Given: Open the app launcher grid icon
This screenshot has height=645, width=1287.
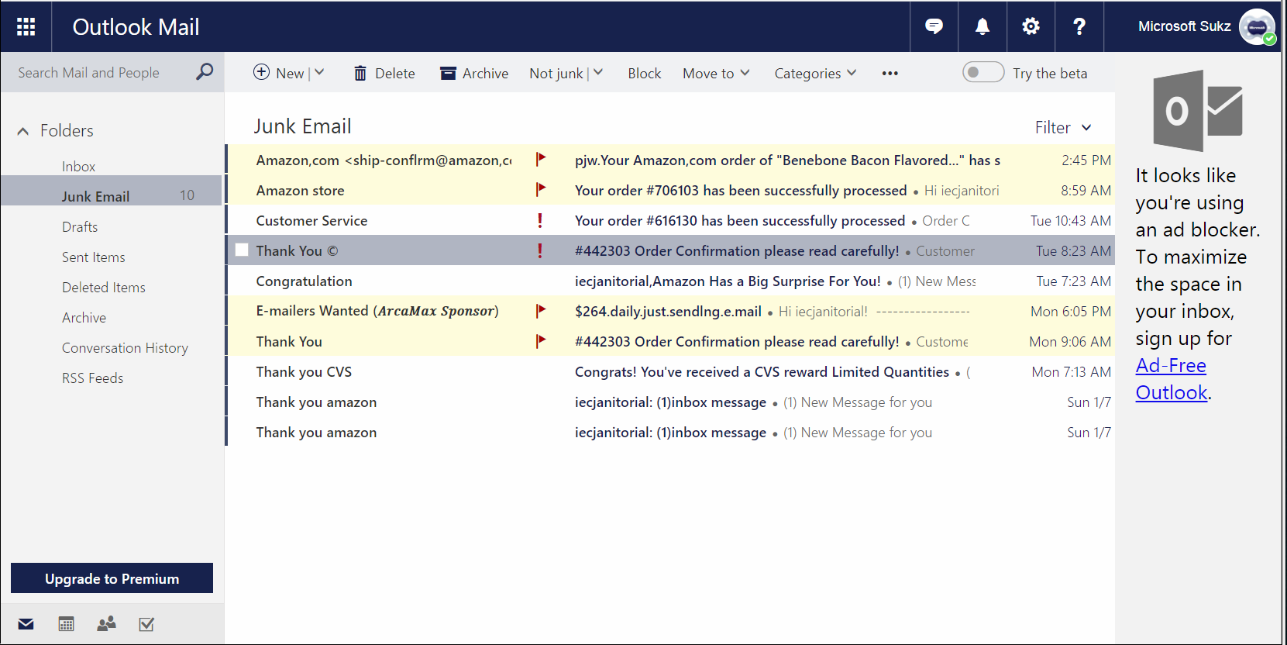Looking at the screenshot, I should (x=26, y=27).
